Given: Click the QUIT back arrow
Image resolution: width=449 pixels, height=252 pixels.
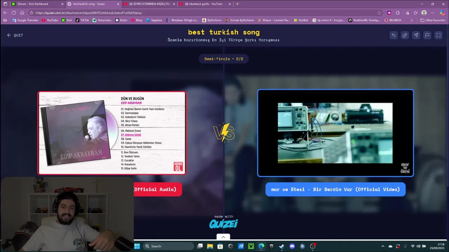Looking at the screenshot, I should [x=15, y=35].
